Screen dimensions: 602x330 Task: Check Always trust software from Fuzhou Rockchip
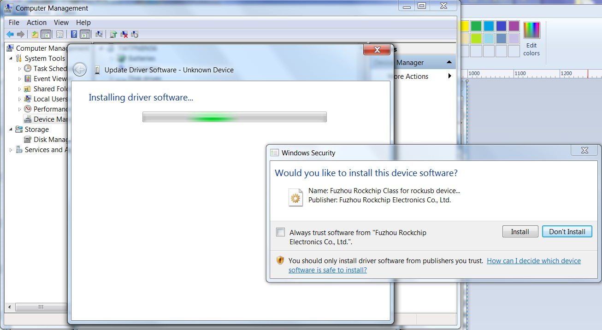click(280, 232)
